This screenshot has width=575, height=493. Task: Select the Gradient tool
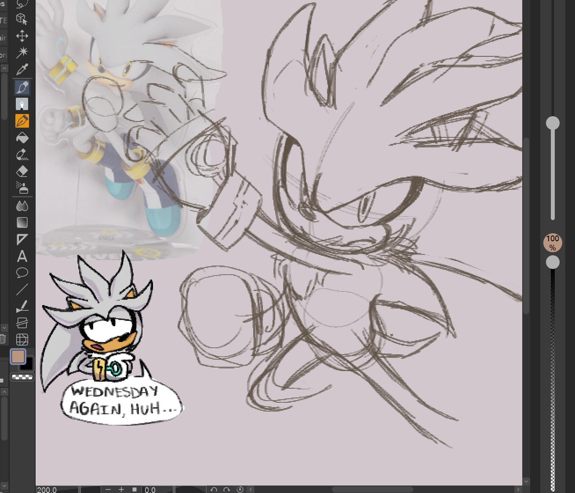22,223
